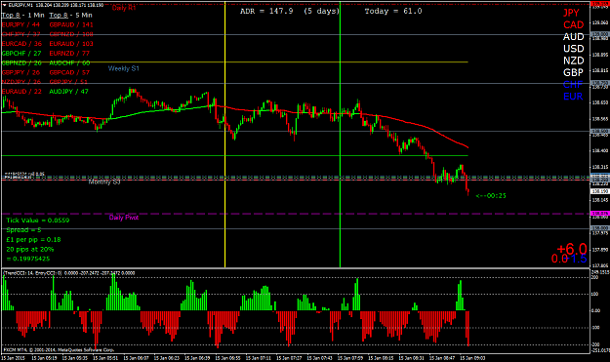Click the '= 0.19975425' value
Screen dimensions: 610x362
click(x=28, y=259)
